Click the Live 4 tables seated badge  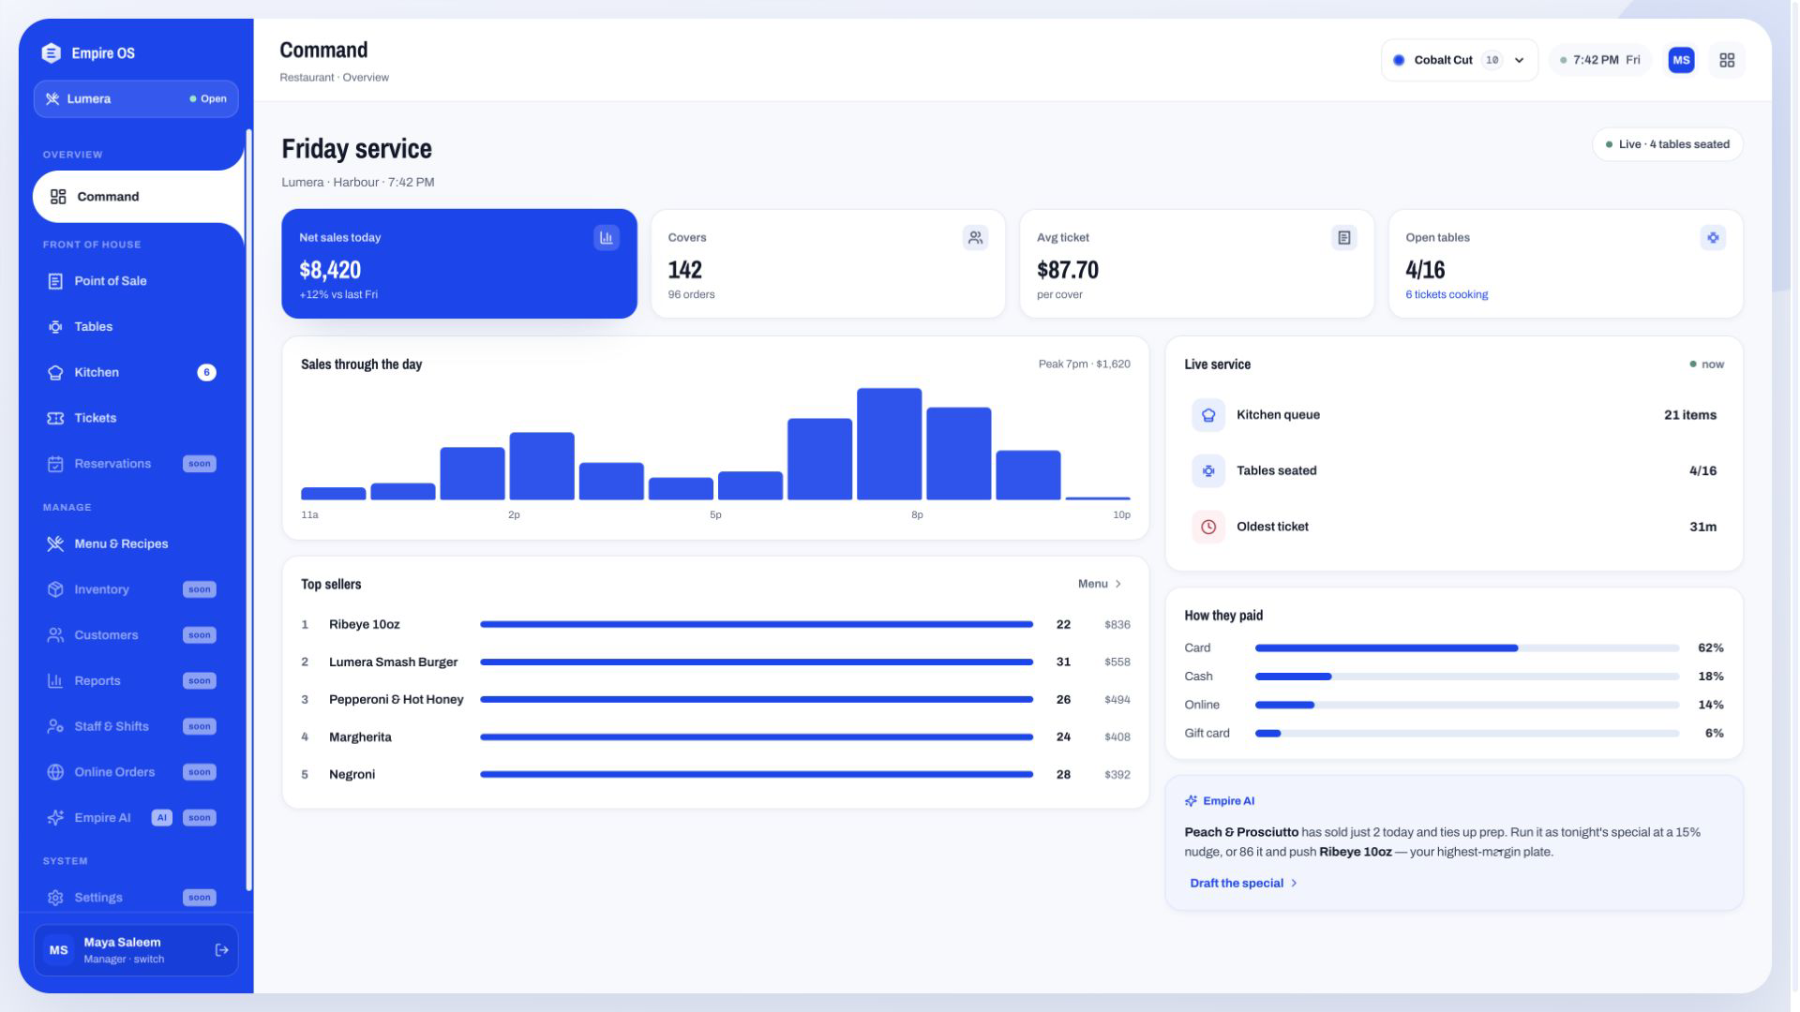(1667, 144)
